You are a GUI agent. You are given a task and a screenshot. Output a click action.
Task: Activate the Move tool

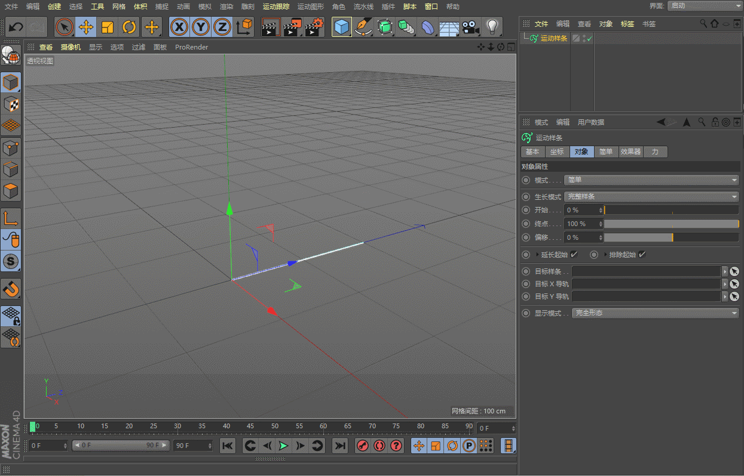[86, 27]
